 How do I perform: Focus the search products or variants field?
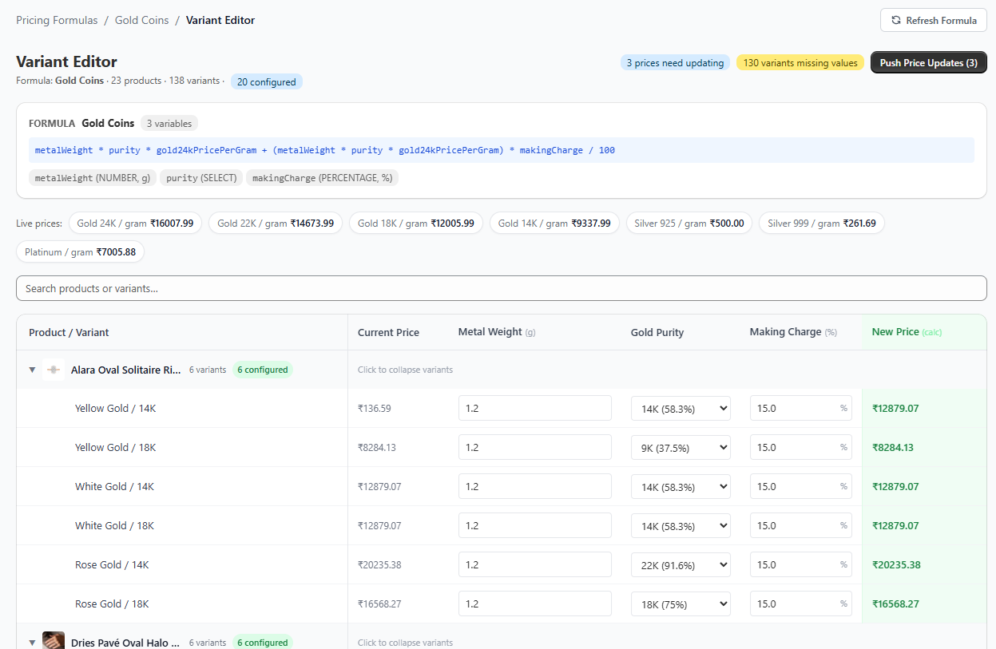(x=501, y=288)
